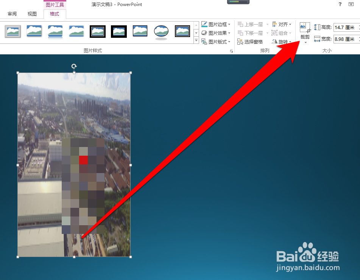
Task: Edit the 高度 14.7 厘米 field
Action: (x=346, y=28)
